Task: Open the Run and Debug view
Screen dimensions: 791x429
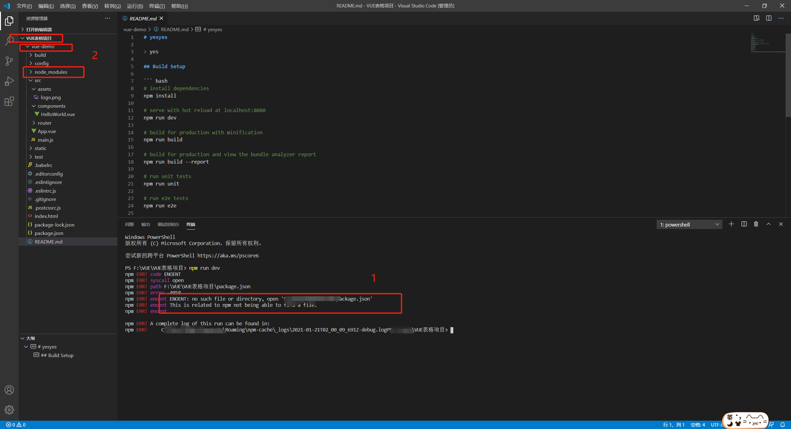Action: (x=9, y=81)
